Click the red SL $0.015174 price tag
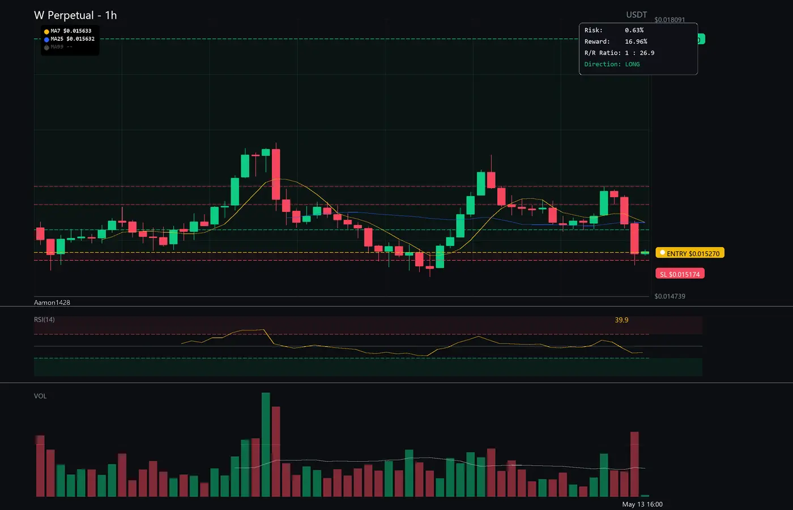The image size is (793, 510). [x=680, y=274]
